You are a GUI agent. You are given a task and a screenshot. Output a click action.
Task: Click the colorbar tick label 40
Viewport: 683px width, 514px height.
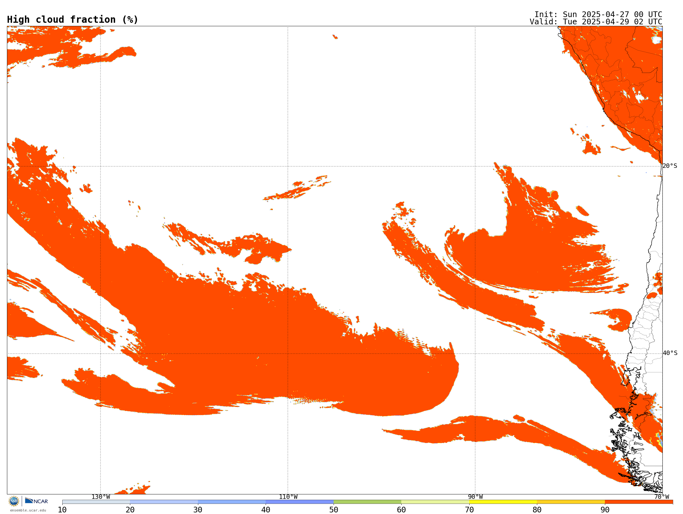pos(266,510)
